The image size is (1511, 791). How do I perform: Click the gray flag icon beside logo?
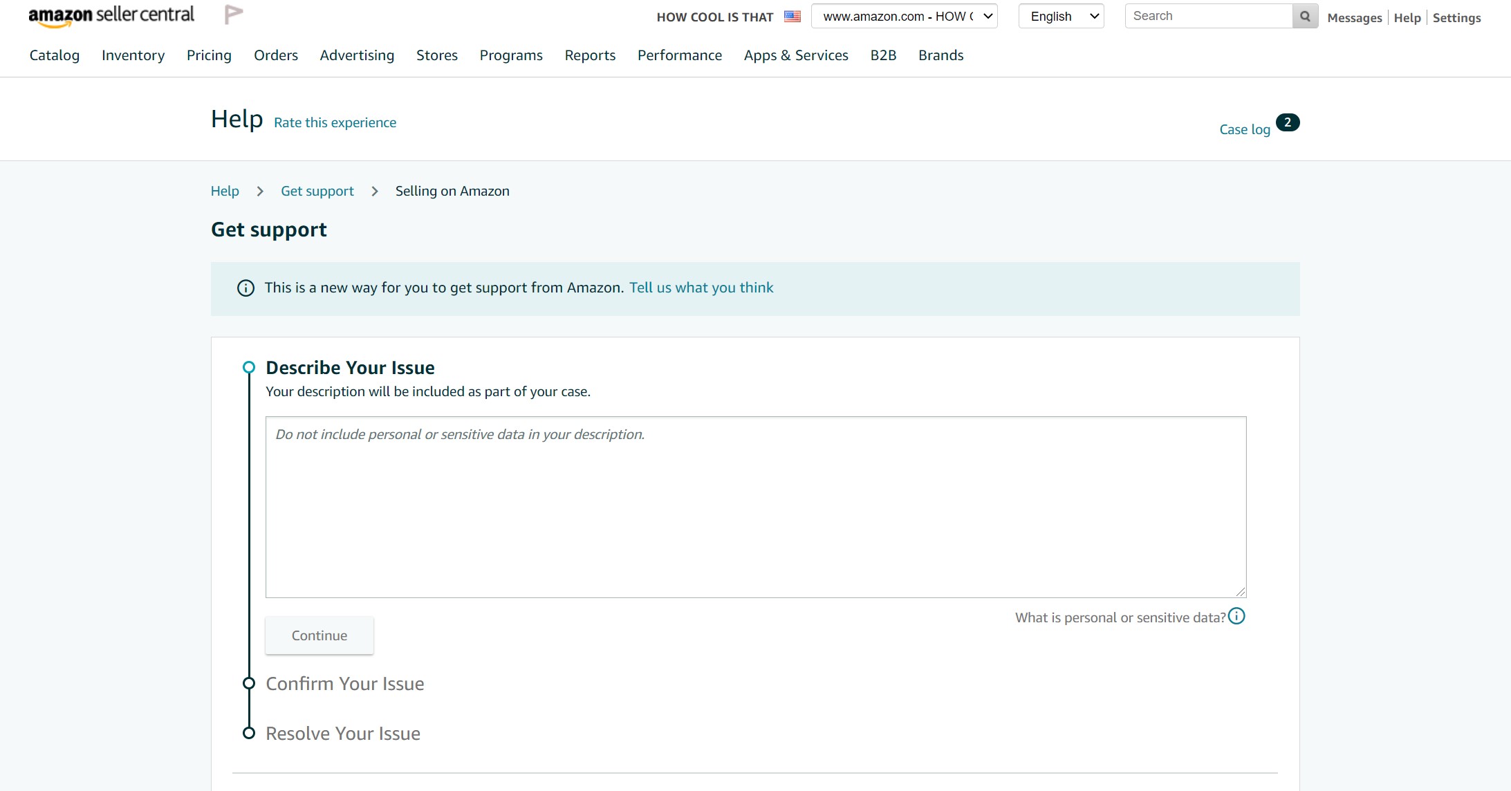[234, 15]
